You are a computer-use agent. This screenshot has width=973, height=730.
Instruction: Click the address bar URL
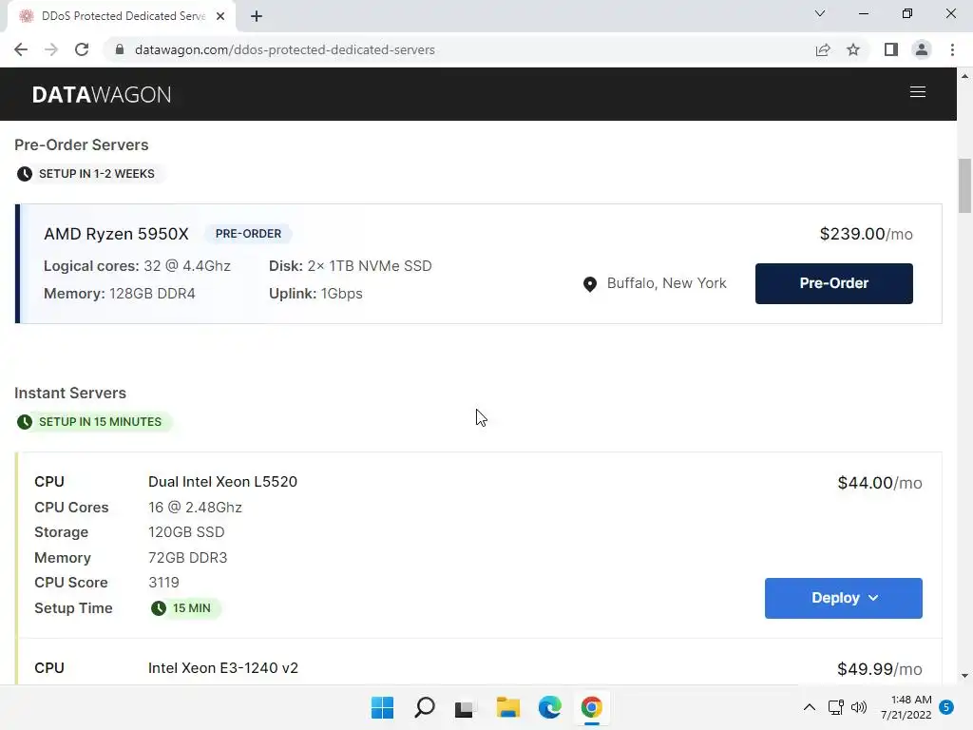pos(285,49)
